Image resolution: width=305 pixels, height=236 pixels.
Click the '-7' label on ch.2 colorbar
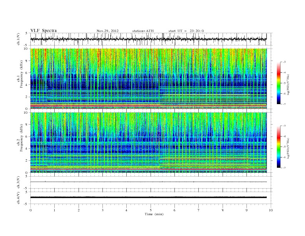click(284, 168)
